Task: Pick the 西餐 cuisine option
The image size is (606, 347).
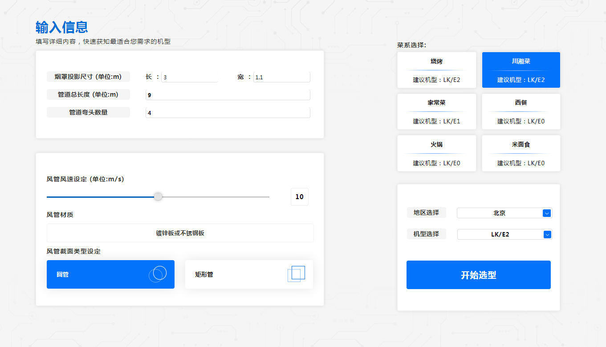Action: point(521,111)
